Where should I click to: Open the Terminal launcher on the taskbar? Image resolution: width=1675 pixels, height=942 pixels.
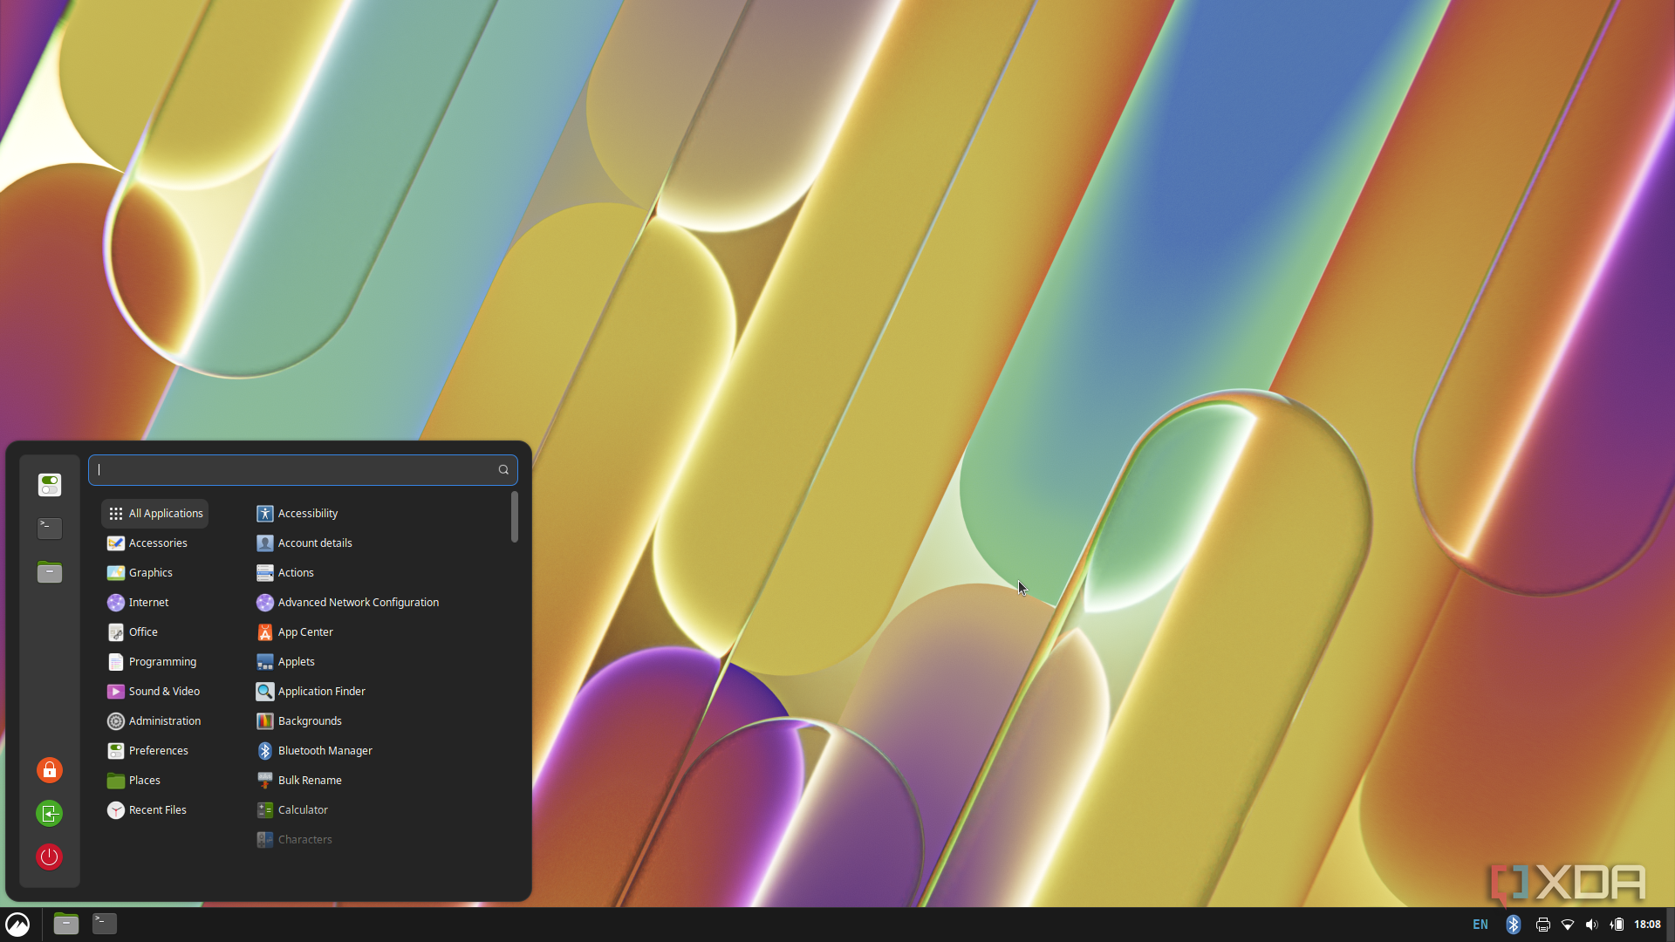[105, 924]
